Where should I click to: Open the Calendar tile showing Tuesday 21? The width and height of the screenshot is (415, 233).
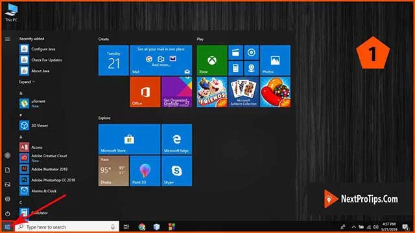tap(113, 60)
